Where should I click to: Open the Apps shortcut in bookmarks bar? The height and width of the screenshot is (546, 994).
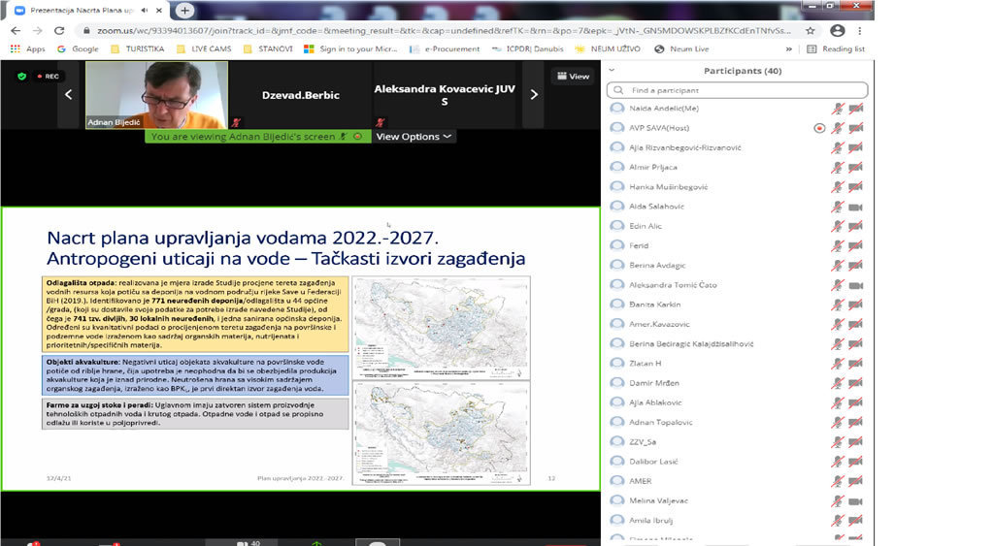(28, 48)
